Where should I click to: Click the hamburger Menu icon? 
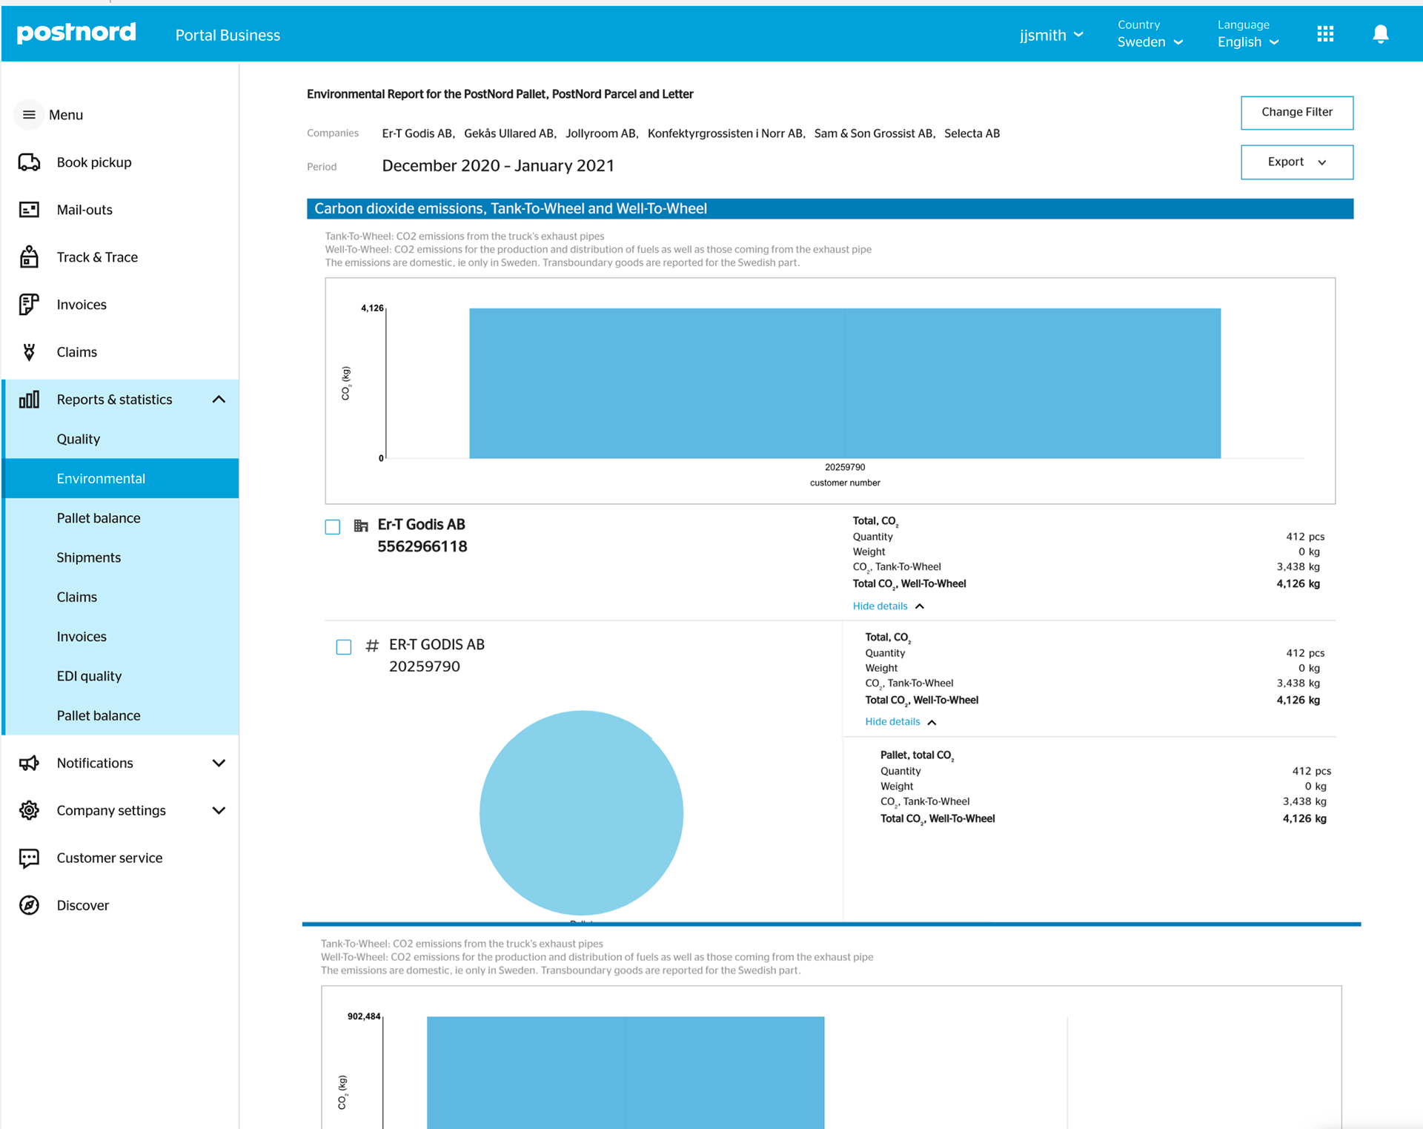tap(29, 115)
